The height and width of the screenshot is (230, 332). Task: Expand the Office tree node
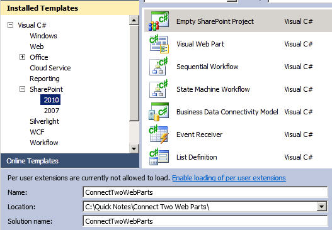click(22, 57)
